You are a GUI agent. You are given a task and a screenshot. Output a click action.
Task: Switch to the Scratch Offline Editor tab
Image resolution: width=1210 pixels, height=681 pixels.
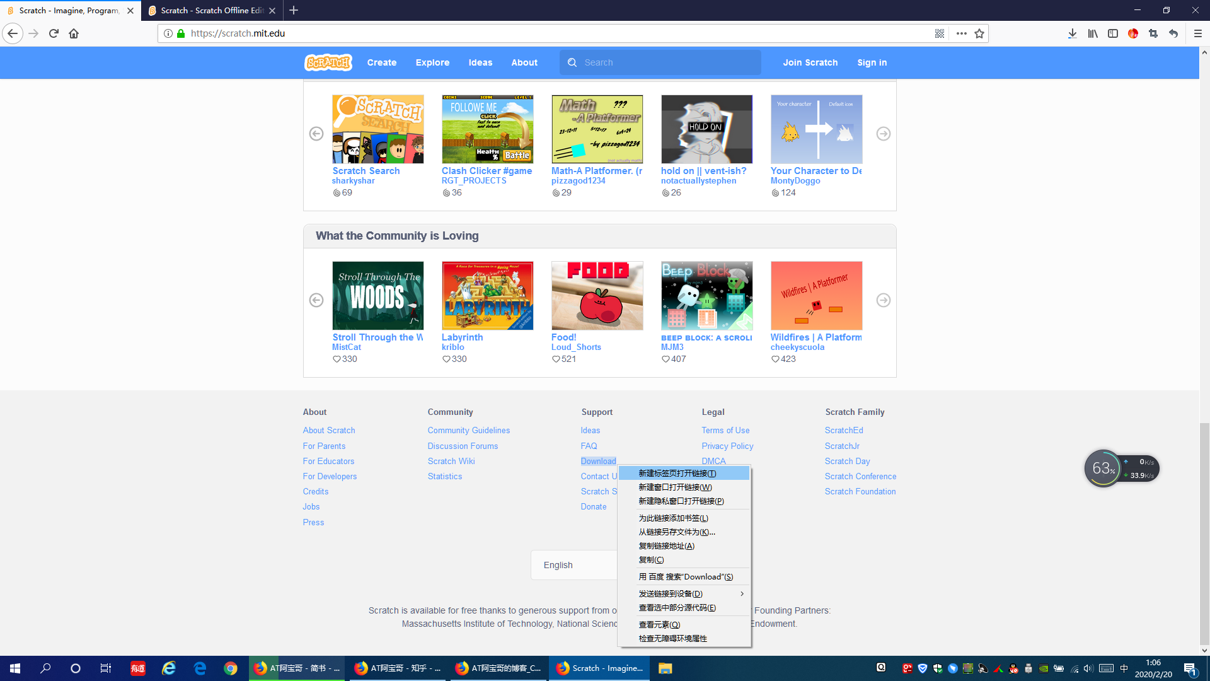[211, 10]
